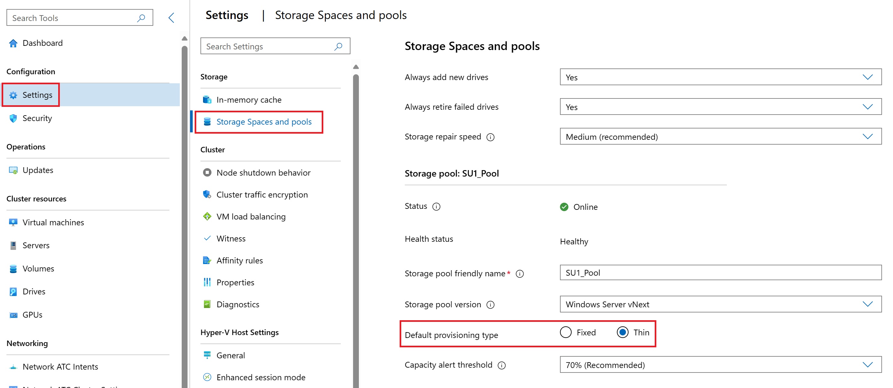Click the Settings gear icon
This screenshot has width=893, height=388.
click(13, 95)
